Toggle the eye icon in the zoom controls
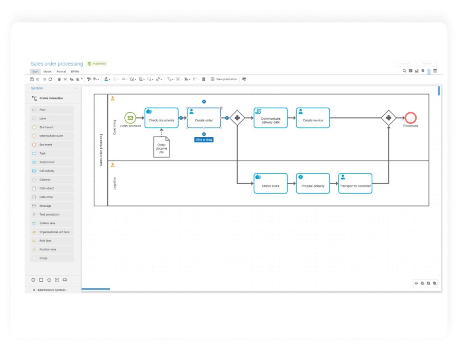Viewport: 468px width, 353px height. [x=416, y=283]
